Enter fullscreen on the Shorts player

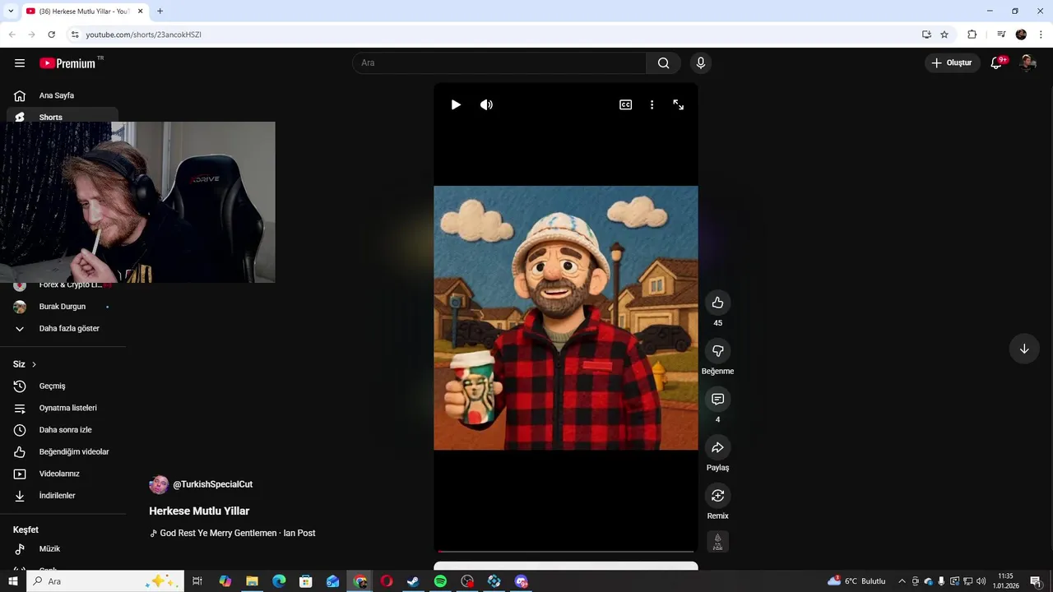coord(679,104)
